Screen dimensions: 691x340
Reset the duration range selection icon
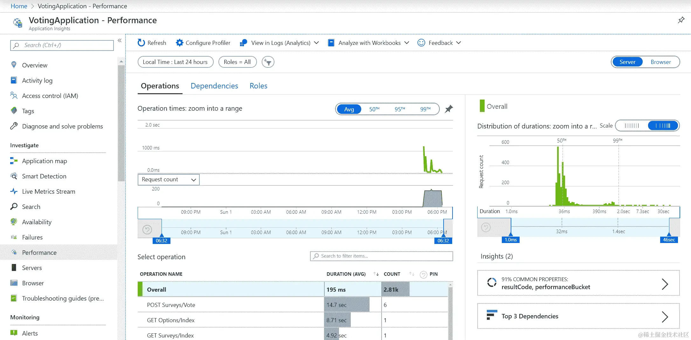point(486,227)
